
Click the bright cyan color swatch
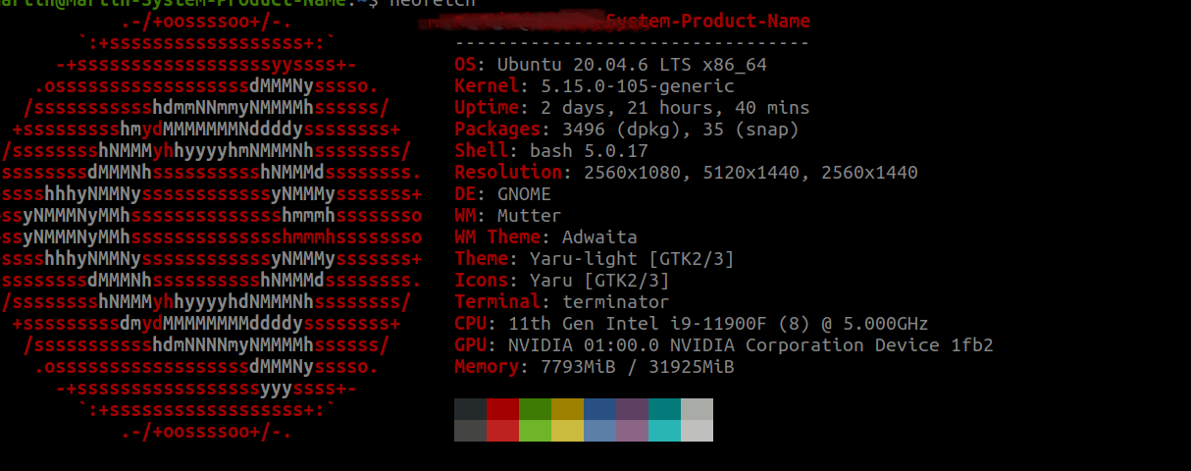(664, 431)
